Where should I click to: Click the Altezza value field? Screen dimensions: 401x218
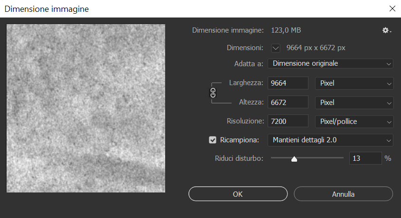(288, 102)
